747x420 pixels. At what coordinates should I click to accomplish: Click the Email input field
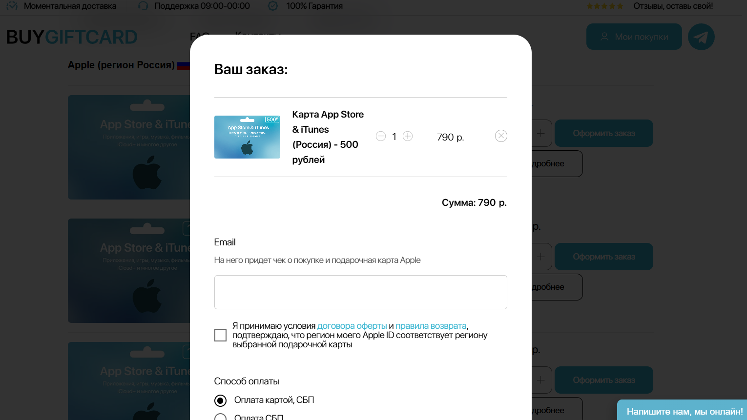click(360, 292)
